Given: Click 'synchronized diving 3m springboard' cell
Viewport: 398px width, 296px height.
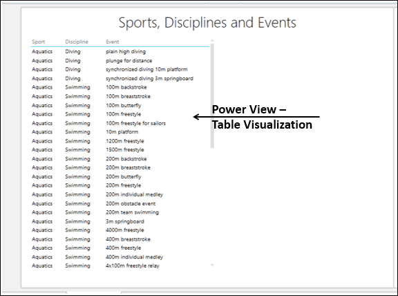Looking at the screenshot, I should point(149,78).
